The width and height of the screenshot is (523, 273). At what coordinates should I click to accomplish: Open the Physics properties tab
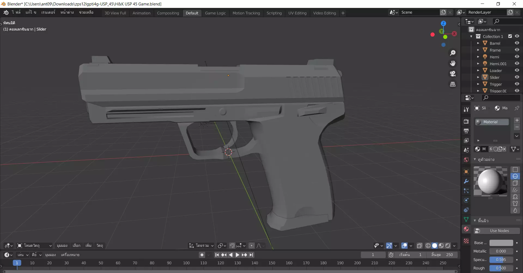click(466, 200)
